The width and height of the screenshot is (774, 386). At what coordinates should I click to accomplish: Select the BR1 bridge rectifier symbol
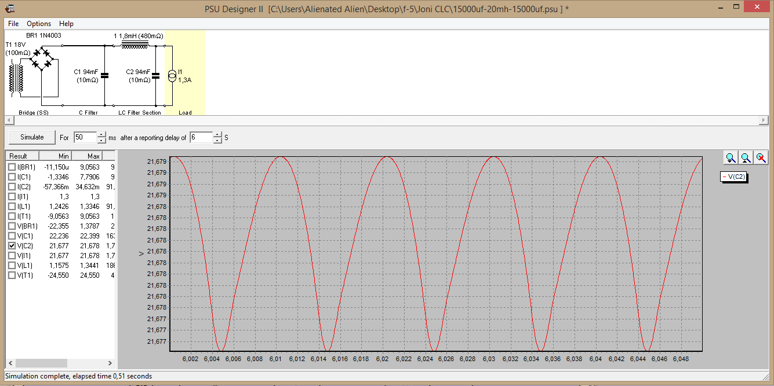point(42,58)
